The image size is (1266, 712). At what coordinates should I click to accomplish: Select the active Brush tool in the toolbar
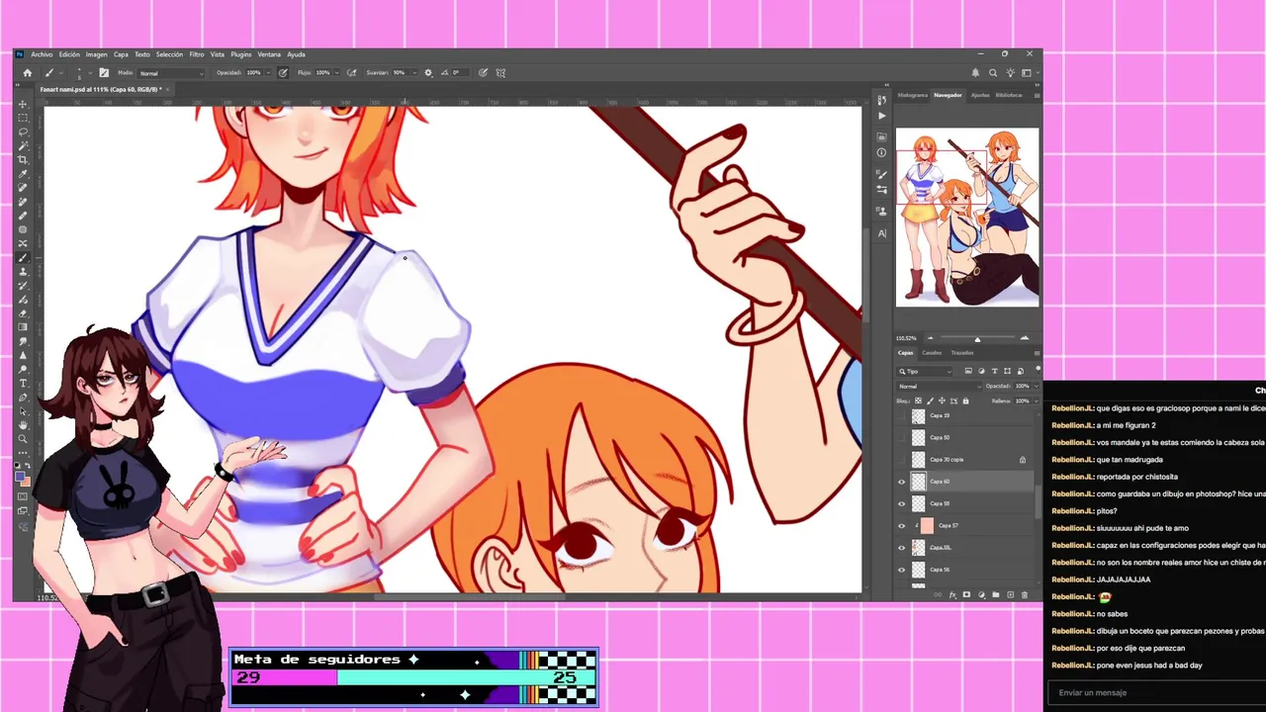tap(23, 257)
